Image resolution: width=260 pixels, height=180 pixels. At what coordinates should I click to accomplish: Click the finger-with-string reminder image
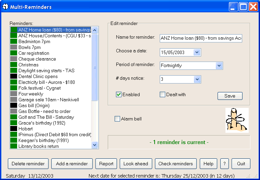(237, 120)
